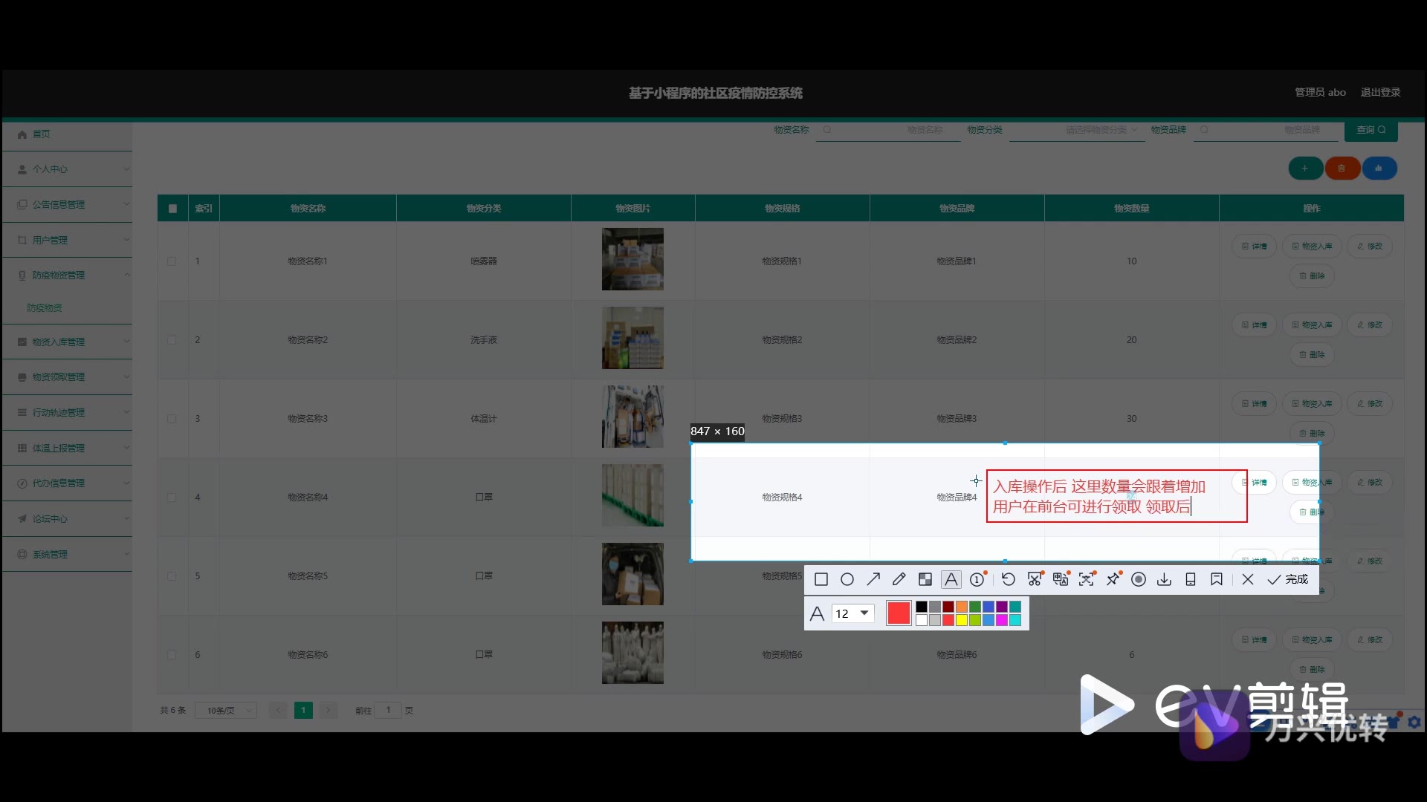Click the large red current color swatch
Viewport: 1427px width, 802px height.
tap(899, 613)
